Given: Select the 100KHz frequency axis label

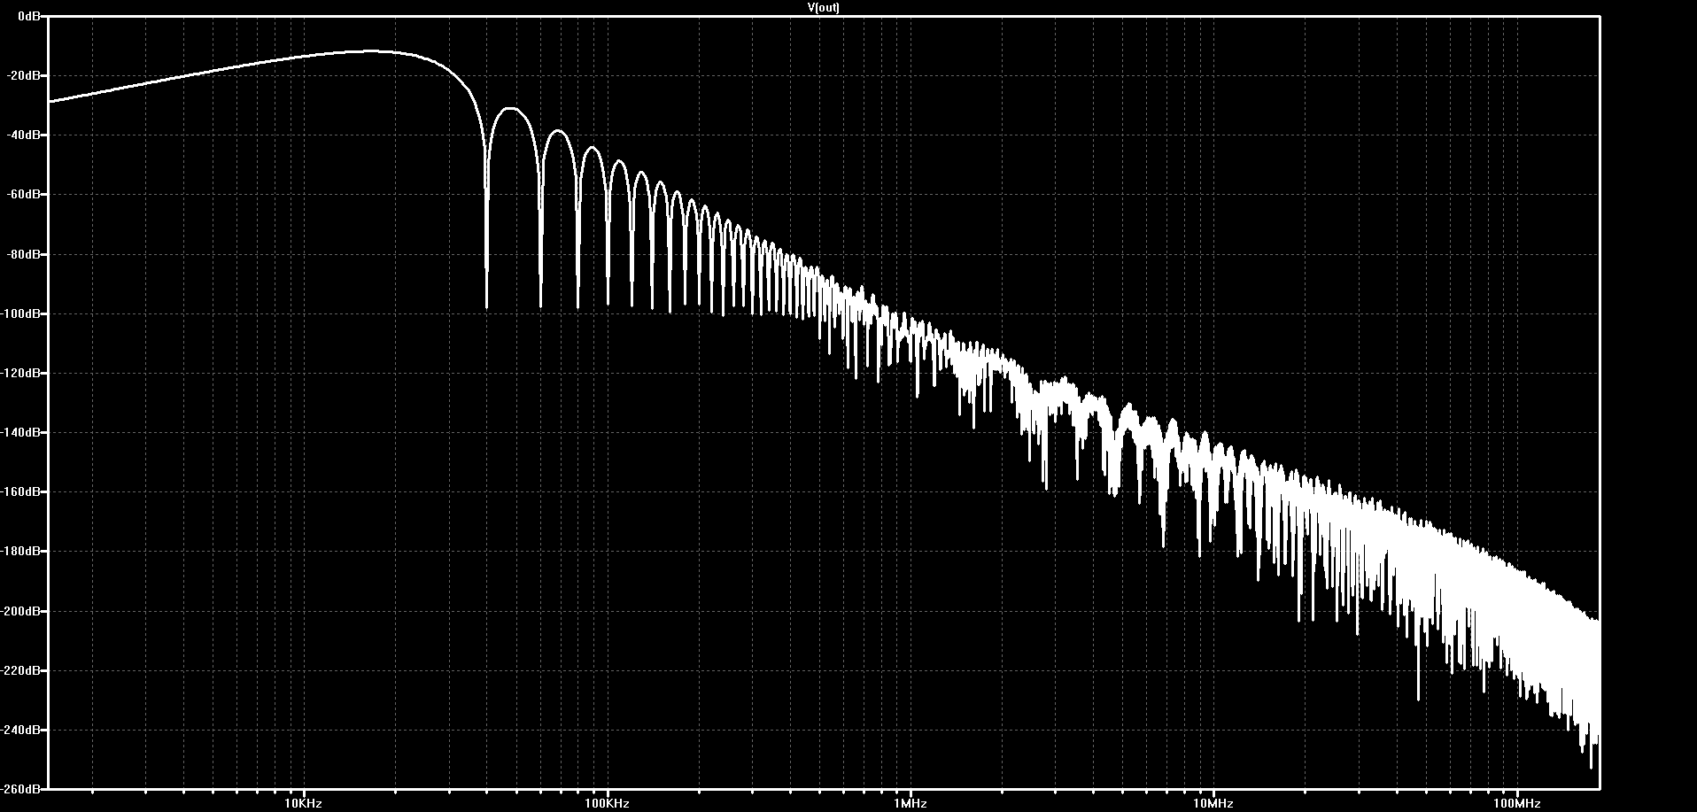Looking at the screenshot, I should [608, 803].
